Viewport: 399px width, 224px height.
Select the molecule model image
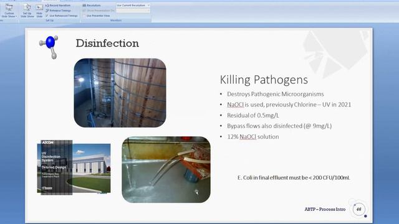(49, 47)
